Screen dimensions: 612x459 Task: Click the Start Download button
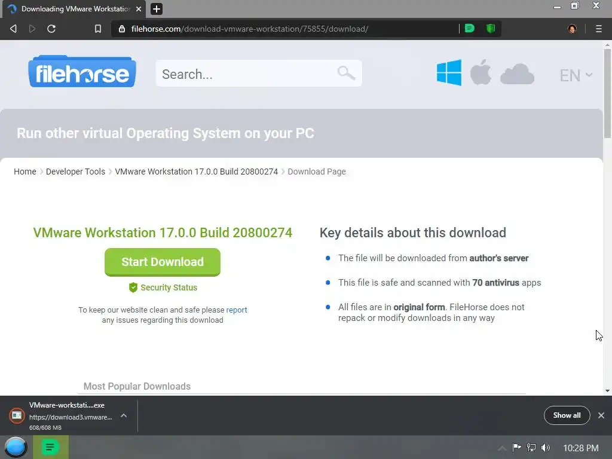tap(163, 262)
